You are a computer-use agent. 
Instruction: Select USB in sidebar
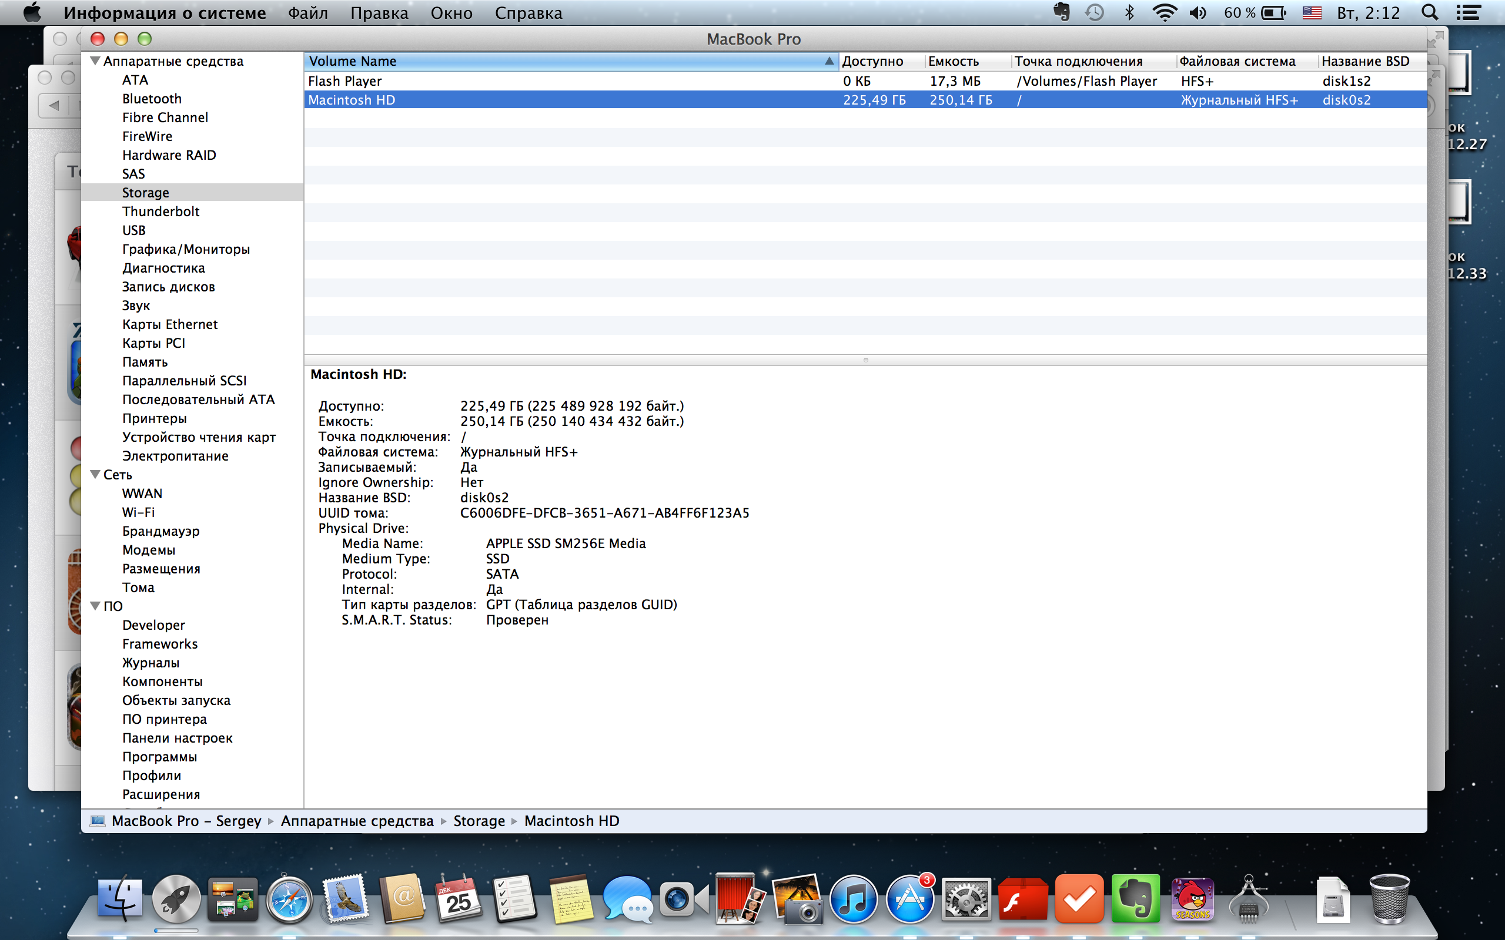click(x=133, y=230)
